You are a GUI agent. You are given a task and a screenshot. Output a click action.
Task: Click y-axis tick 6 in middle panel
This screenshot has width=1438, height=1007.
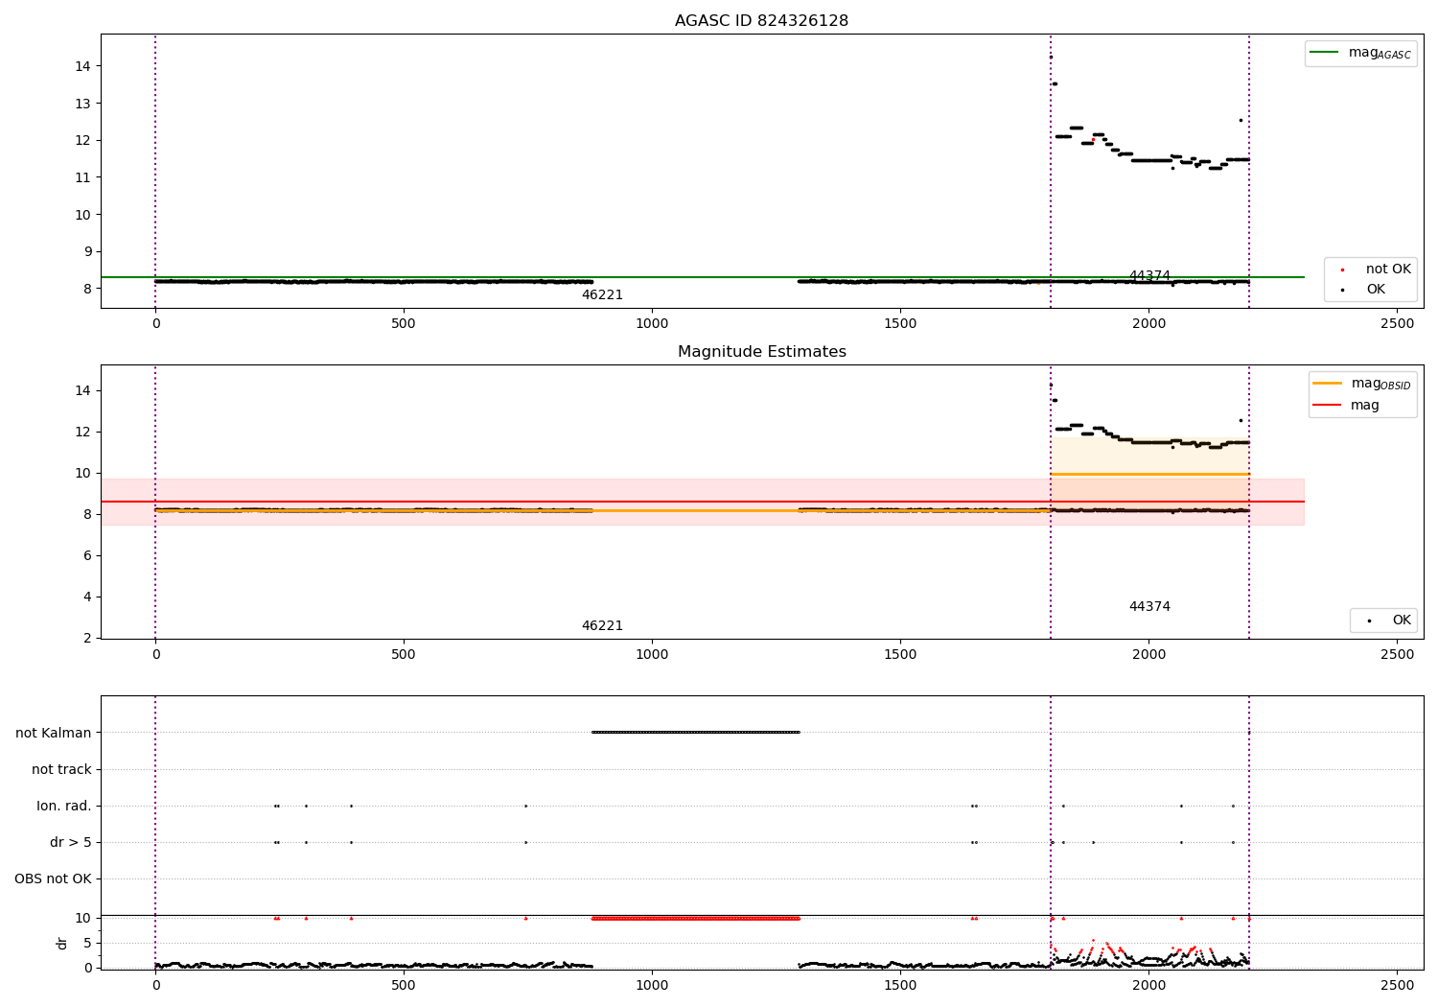[87, 555]
